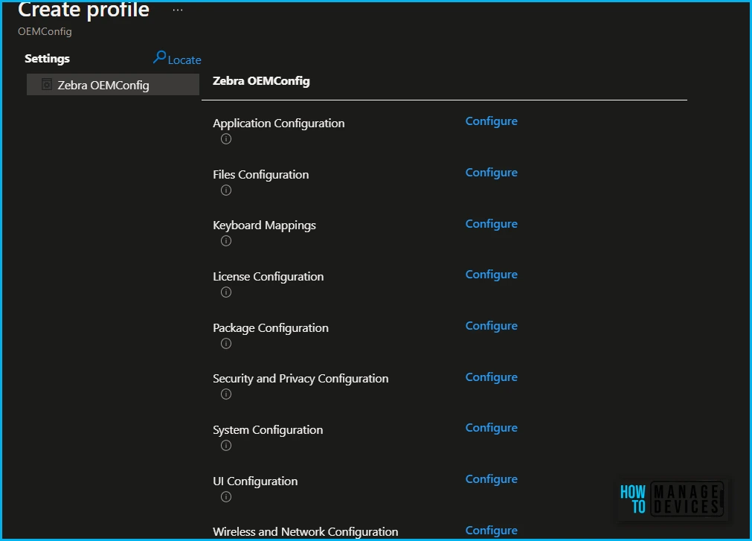
Task: Click the Locate link text
Action: (184, 60)
